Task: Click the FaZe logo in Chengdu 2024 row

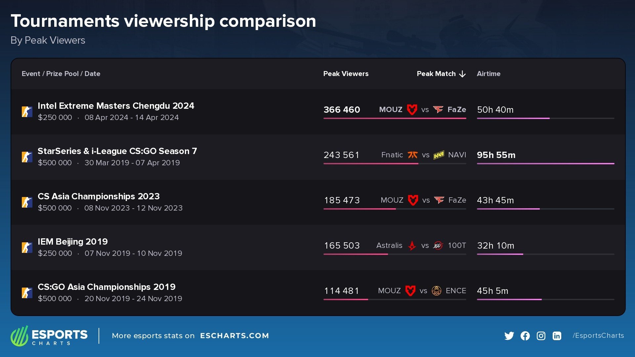Action: point(438,109)
